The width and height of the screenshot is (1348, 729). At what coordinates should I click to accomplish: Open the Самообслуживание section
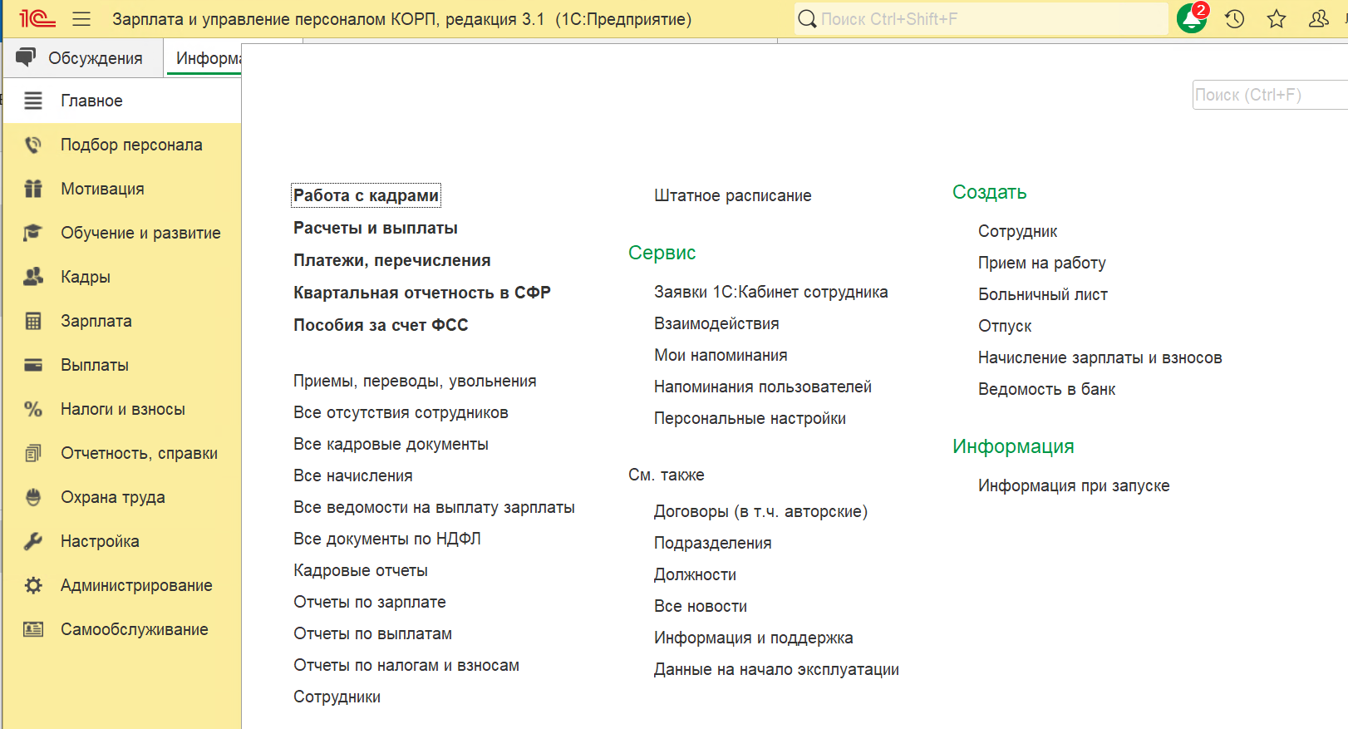(122, 629)
